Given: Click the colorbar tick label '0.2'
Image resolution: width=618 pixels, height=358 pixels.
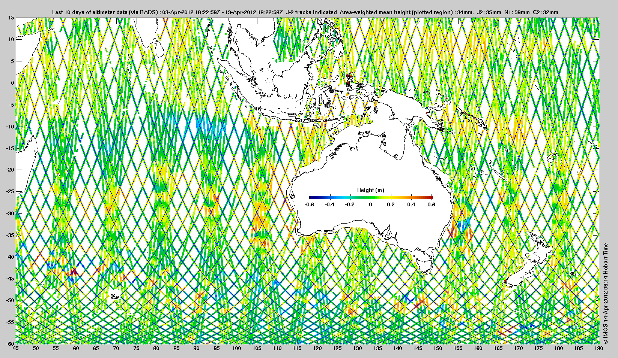Looking at the screenshot, I should point(391,204).
